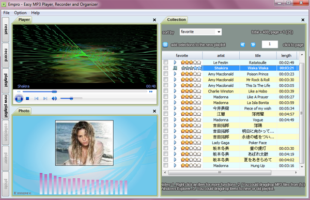Screen dimensions: 310x200
Task: Set star rating for Hung Up
Action: (x=191, y=165)
